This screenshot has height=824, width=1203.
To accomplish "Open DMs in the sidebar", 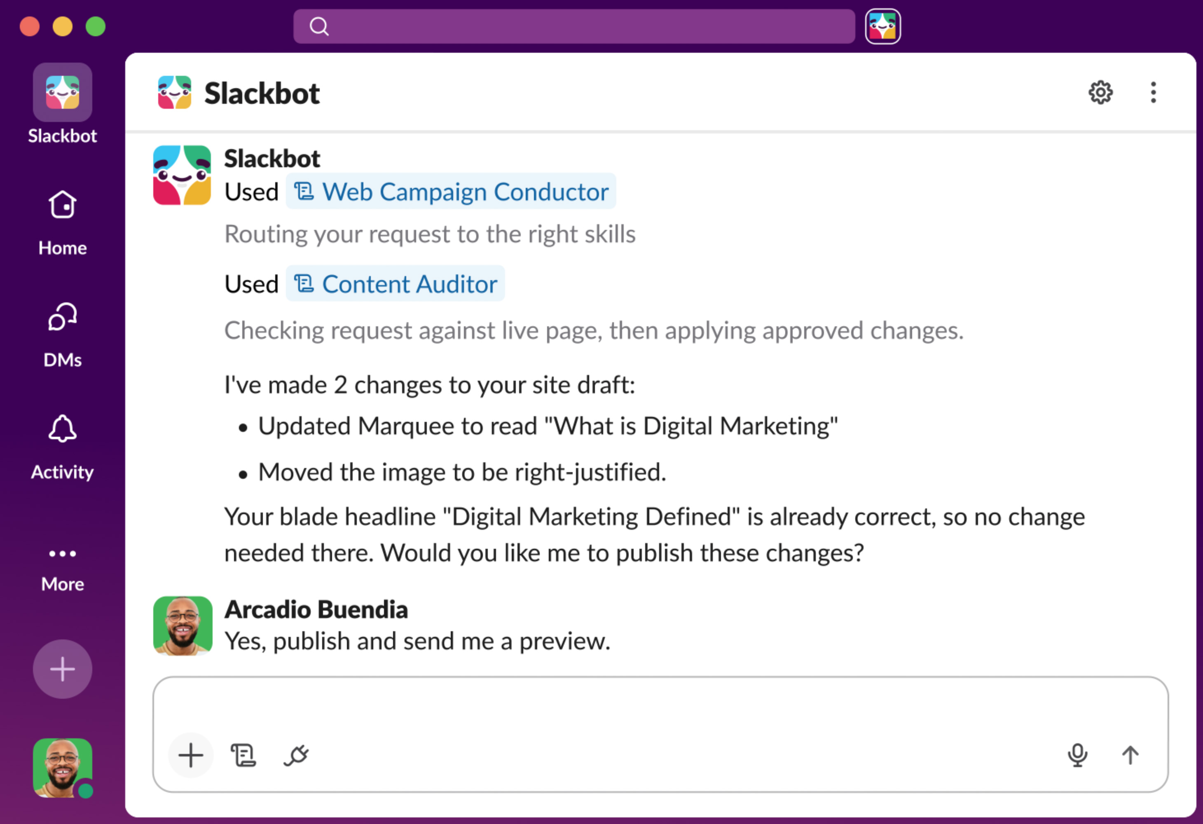I will click(x=62, y=335).
